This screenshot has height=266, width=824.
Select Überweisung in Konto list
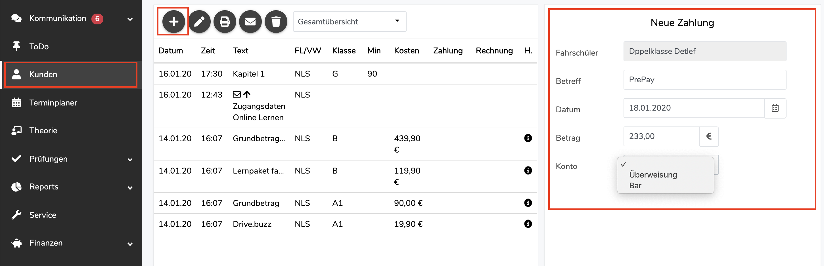tap(653, 175)
